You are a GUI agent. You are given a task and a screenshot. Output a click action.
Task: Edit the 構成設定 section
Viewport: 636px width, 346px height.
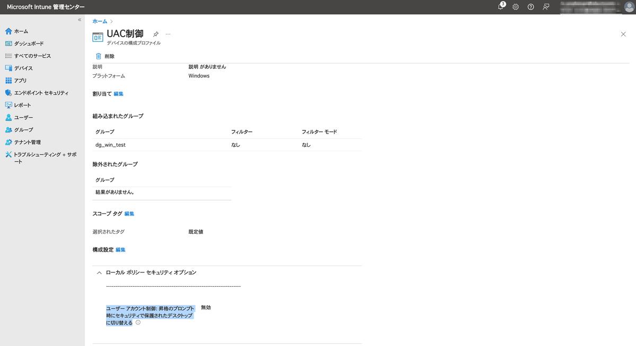tap(121, 250)
